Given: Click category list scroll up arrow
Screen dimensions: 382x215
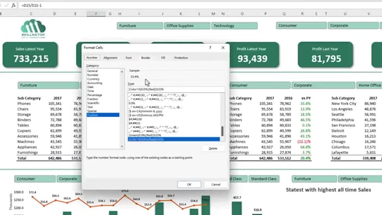Looking at the screenshot, I should (x=122, y=71).
